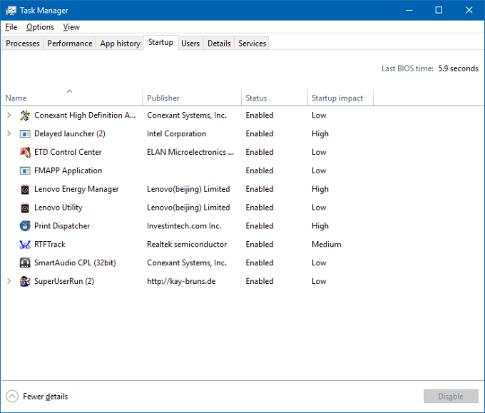Viewport: 485px width, 413px height.
Task: Sort by the Name column header
Action: click(x=72, y=97)
